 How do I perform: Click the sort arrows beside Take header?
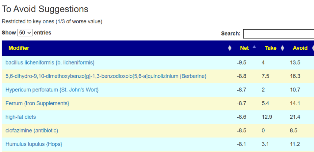(282, 48)
